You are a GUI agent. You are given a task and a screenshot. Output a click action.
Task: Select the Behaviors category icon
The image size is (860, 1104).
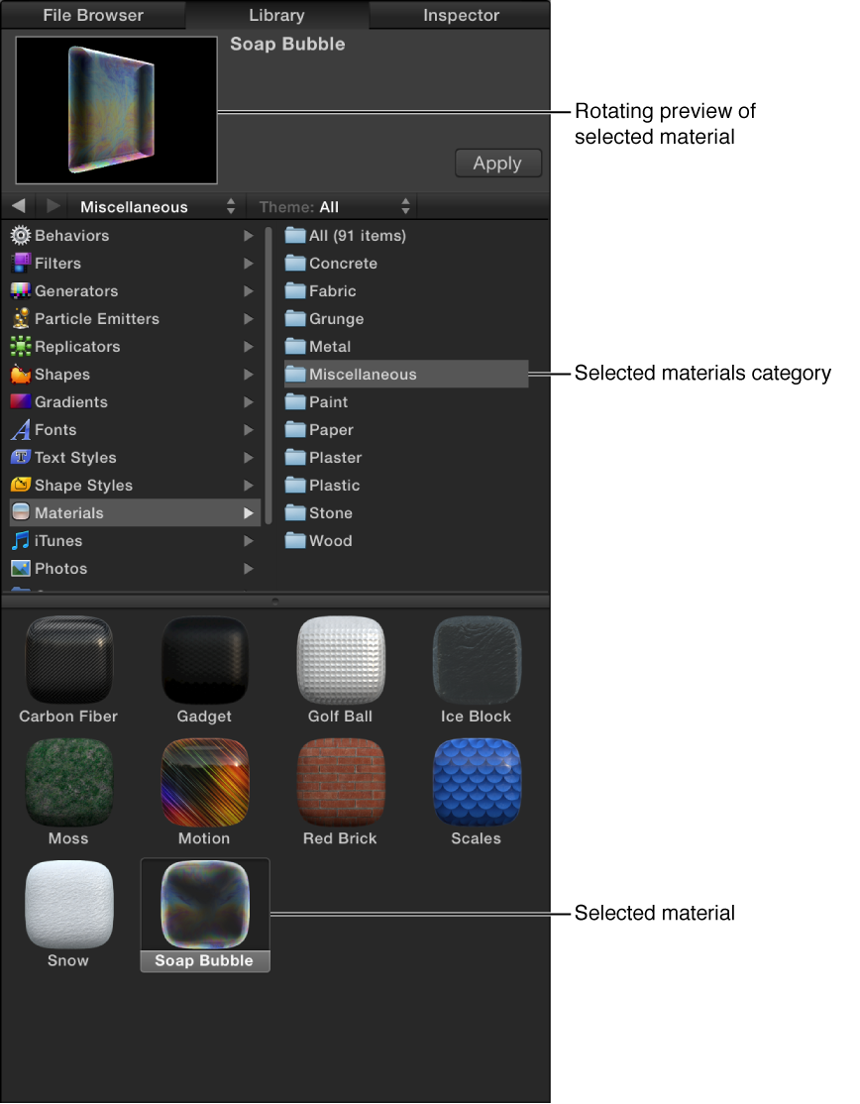tap(20, 236)
